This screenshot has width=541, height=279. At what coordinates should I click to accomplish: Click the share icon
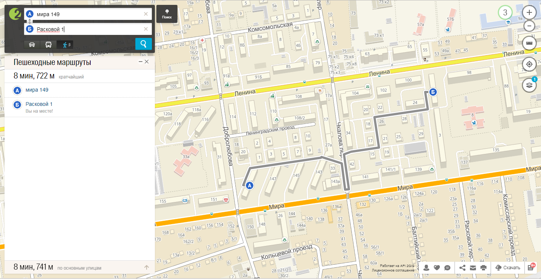click(x=462, y=268)
